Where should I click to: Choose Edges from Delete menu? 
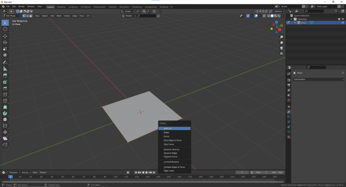click(175, 132)
